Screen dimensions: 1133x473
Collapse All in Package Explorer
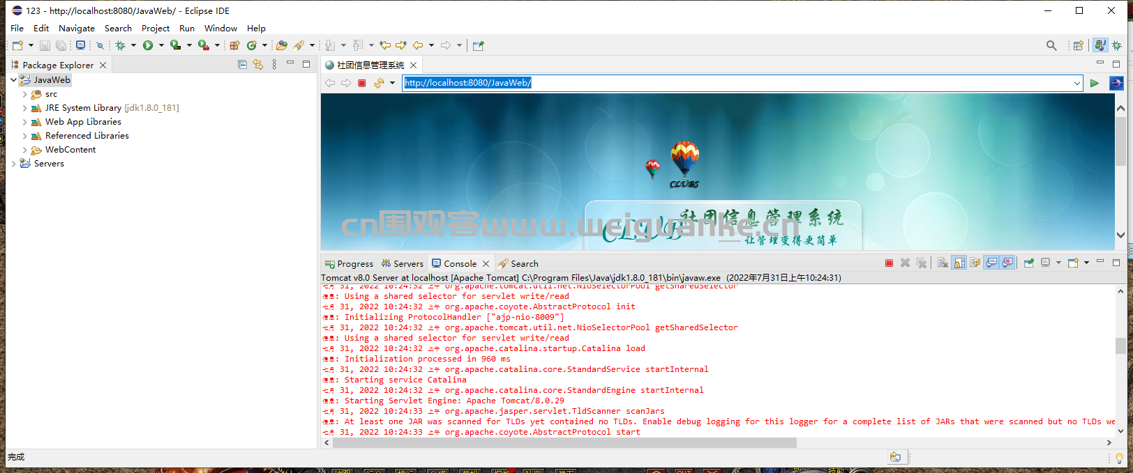[x=242, y=65]
